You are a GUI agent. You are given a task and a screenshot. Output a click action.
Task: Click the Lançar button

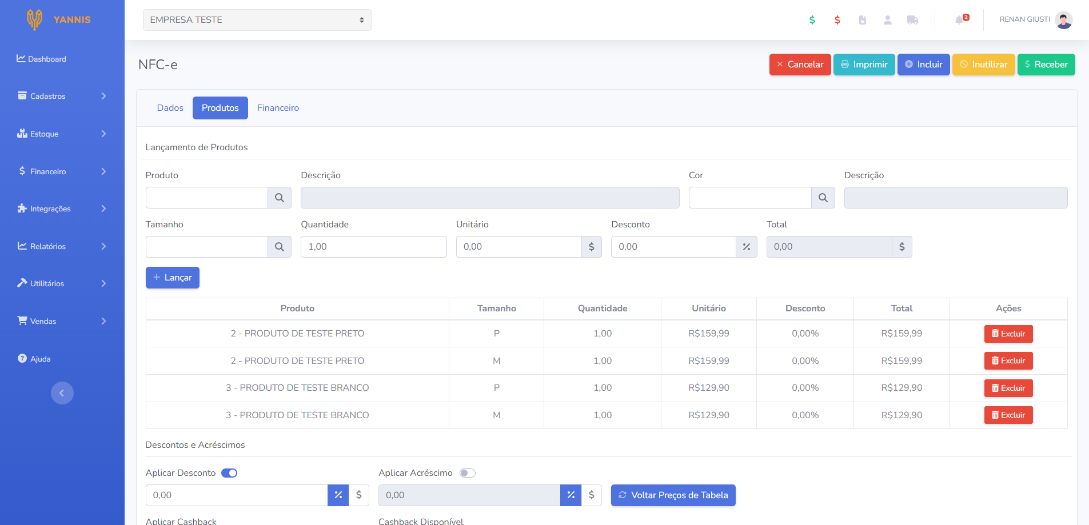click(173, 278)
